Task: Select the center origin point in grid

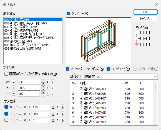Action: click(x=142, y=39)
